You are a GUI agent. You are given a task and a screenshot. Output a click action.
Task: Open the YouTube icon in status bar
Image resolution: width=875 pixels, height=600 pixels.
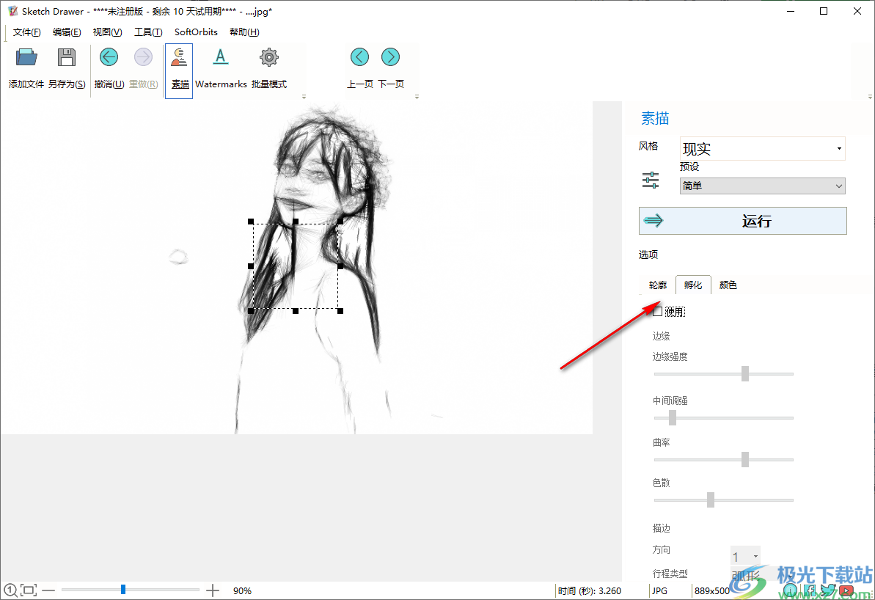pyautogui.click(x=846, y=590)
